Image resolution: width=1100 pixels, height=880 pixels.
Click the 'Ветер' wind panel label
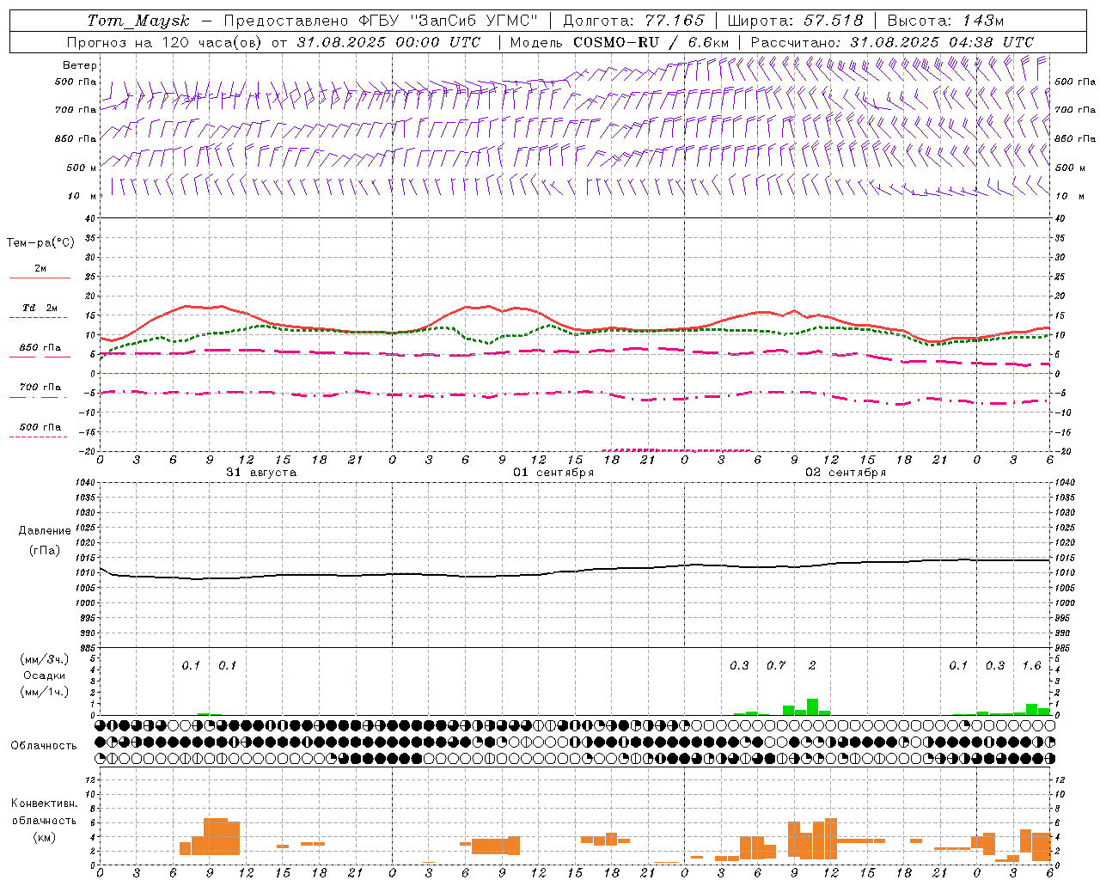point(80,65)
